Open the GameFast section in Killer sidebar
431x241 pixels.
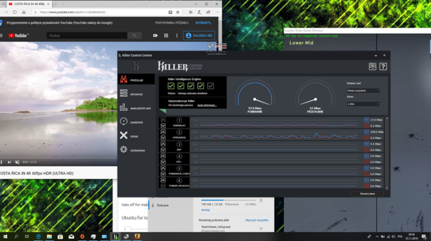click(136, 122)
